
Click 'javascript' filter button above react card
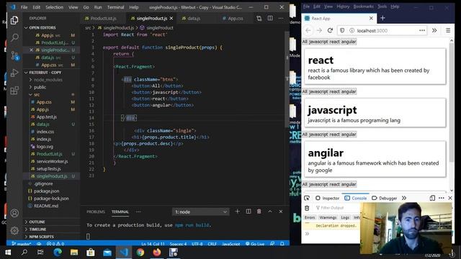318,42
